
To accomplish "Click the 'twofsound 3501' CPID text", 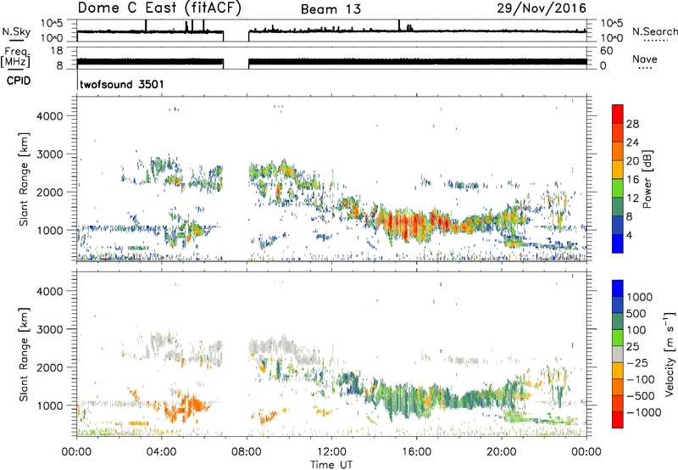I will click(x=122, y=84).
